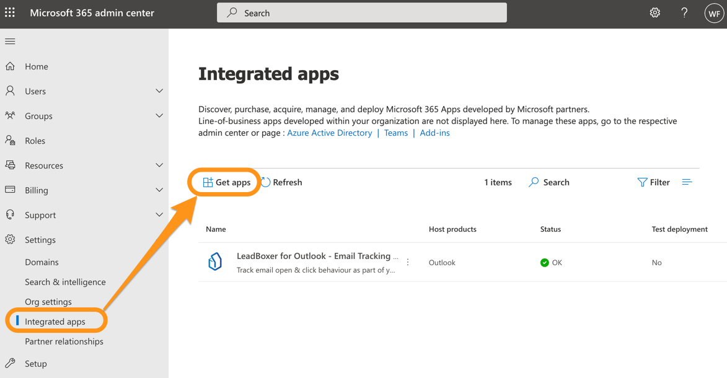The image size is (727, 378).
Task: Click the top Search input box
Action: click(361, 13)
